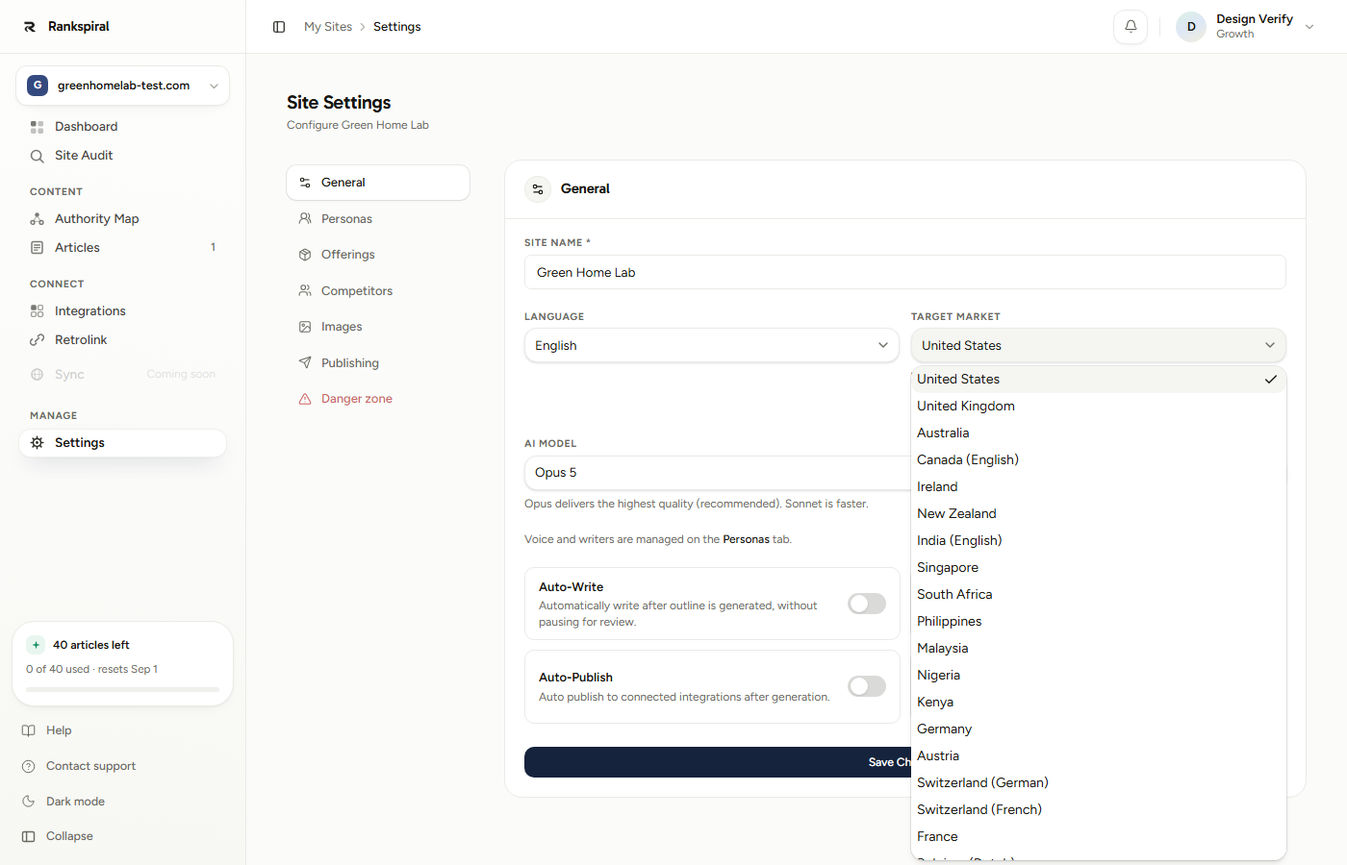Click the Dashboard grid icon

click(x=38, y=127)
